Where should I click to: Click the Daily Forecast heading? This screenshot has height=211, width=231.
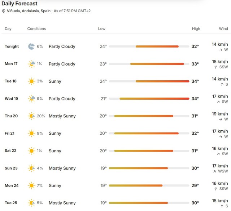tap(19, 3)
